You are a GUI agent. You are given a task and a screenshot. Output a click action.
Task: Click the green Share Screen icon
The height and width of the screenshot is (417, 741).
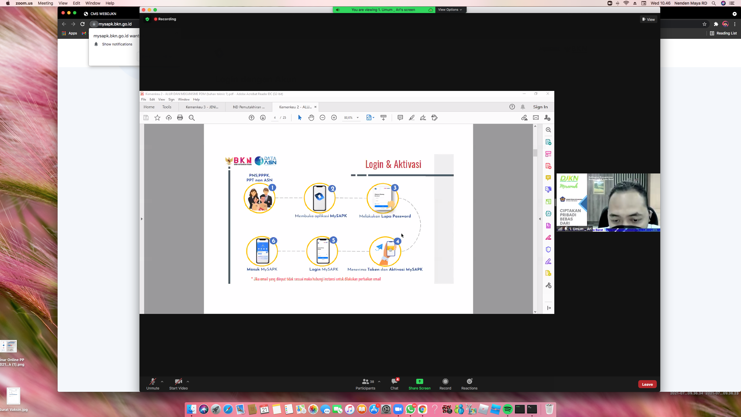[419, 381]
